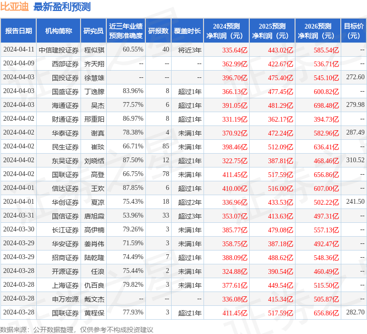Screen dimensions: 367x334
Task: Click 2025 profit value 362.17亿
Action: coord(280,119)
